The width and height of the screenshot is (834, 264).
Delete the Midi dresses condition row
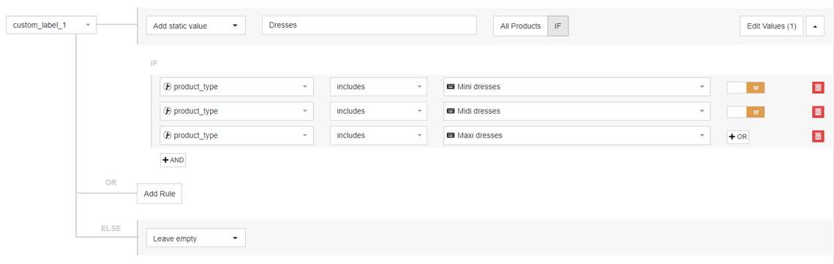(x=818, y=112)
